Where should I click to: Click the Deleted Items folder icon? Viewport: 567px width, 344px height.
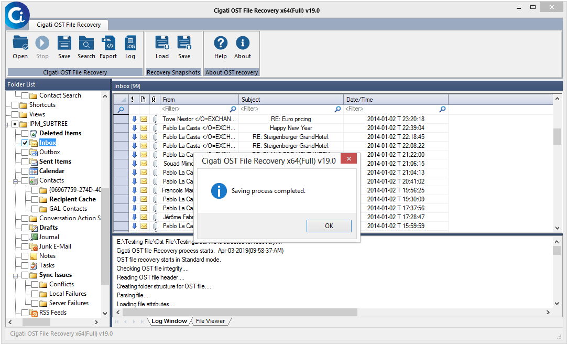(x=33, y=133)
